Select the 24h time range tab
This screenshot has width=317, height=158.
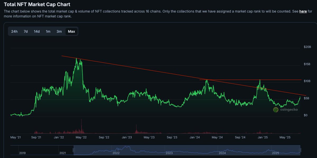point(14,32)
